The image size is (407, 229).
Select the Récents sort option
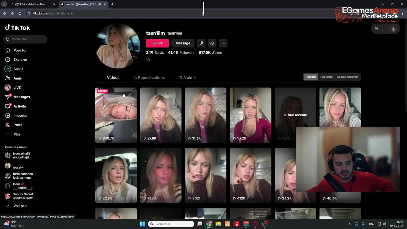[x=311, y=77]
